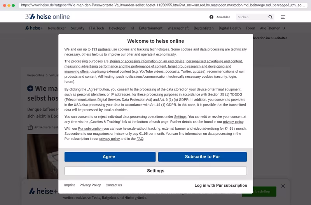This screenshot has width=311, height=205.
Task: Click the 'boration im KI-Zeitalter' teaser text
Action: (270, 38)
